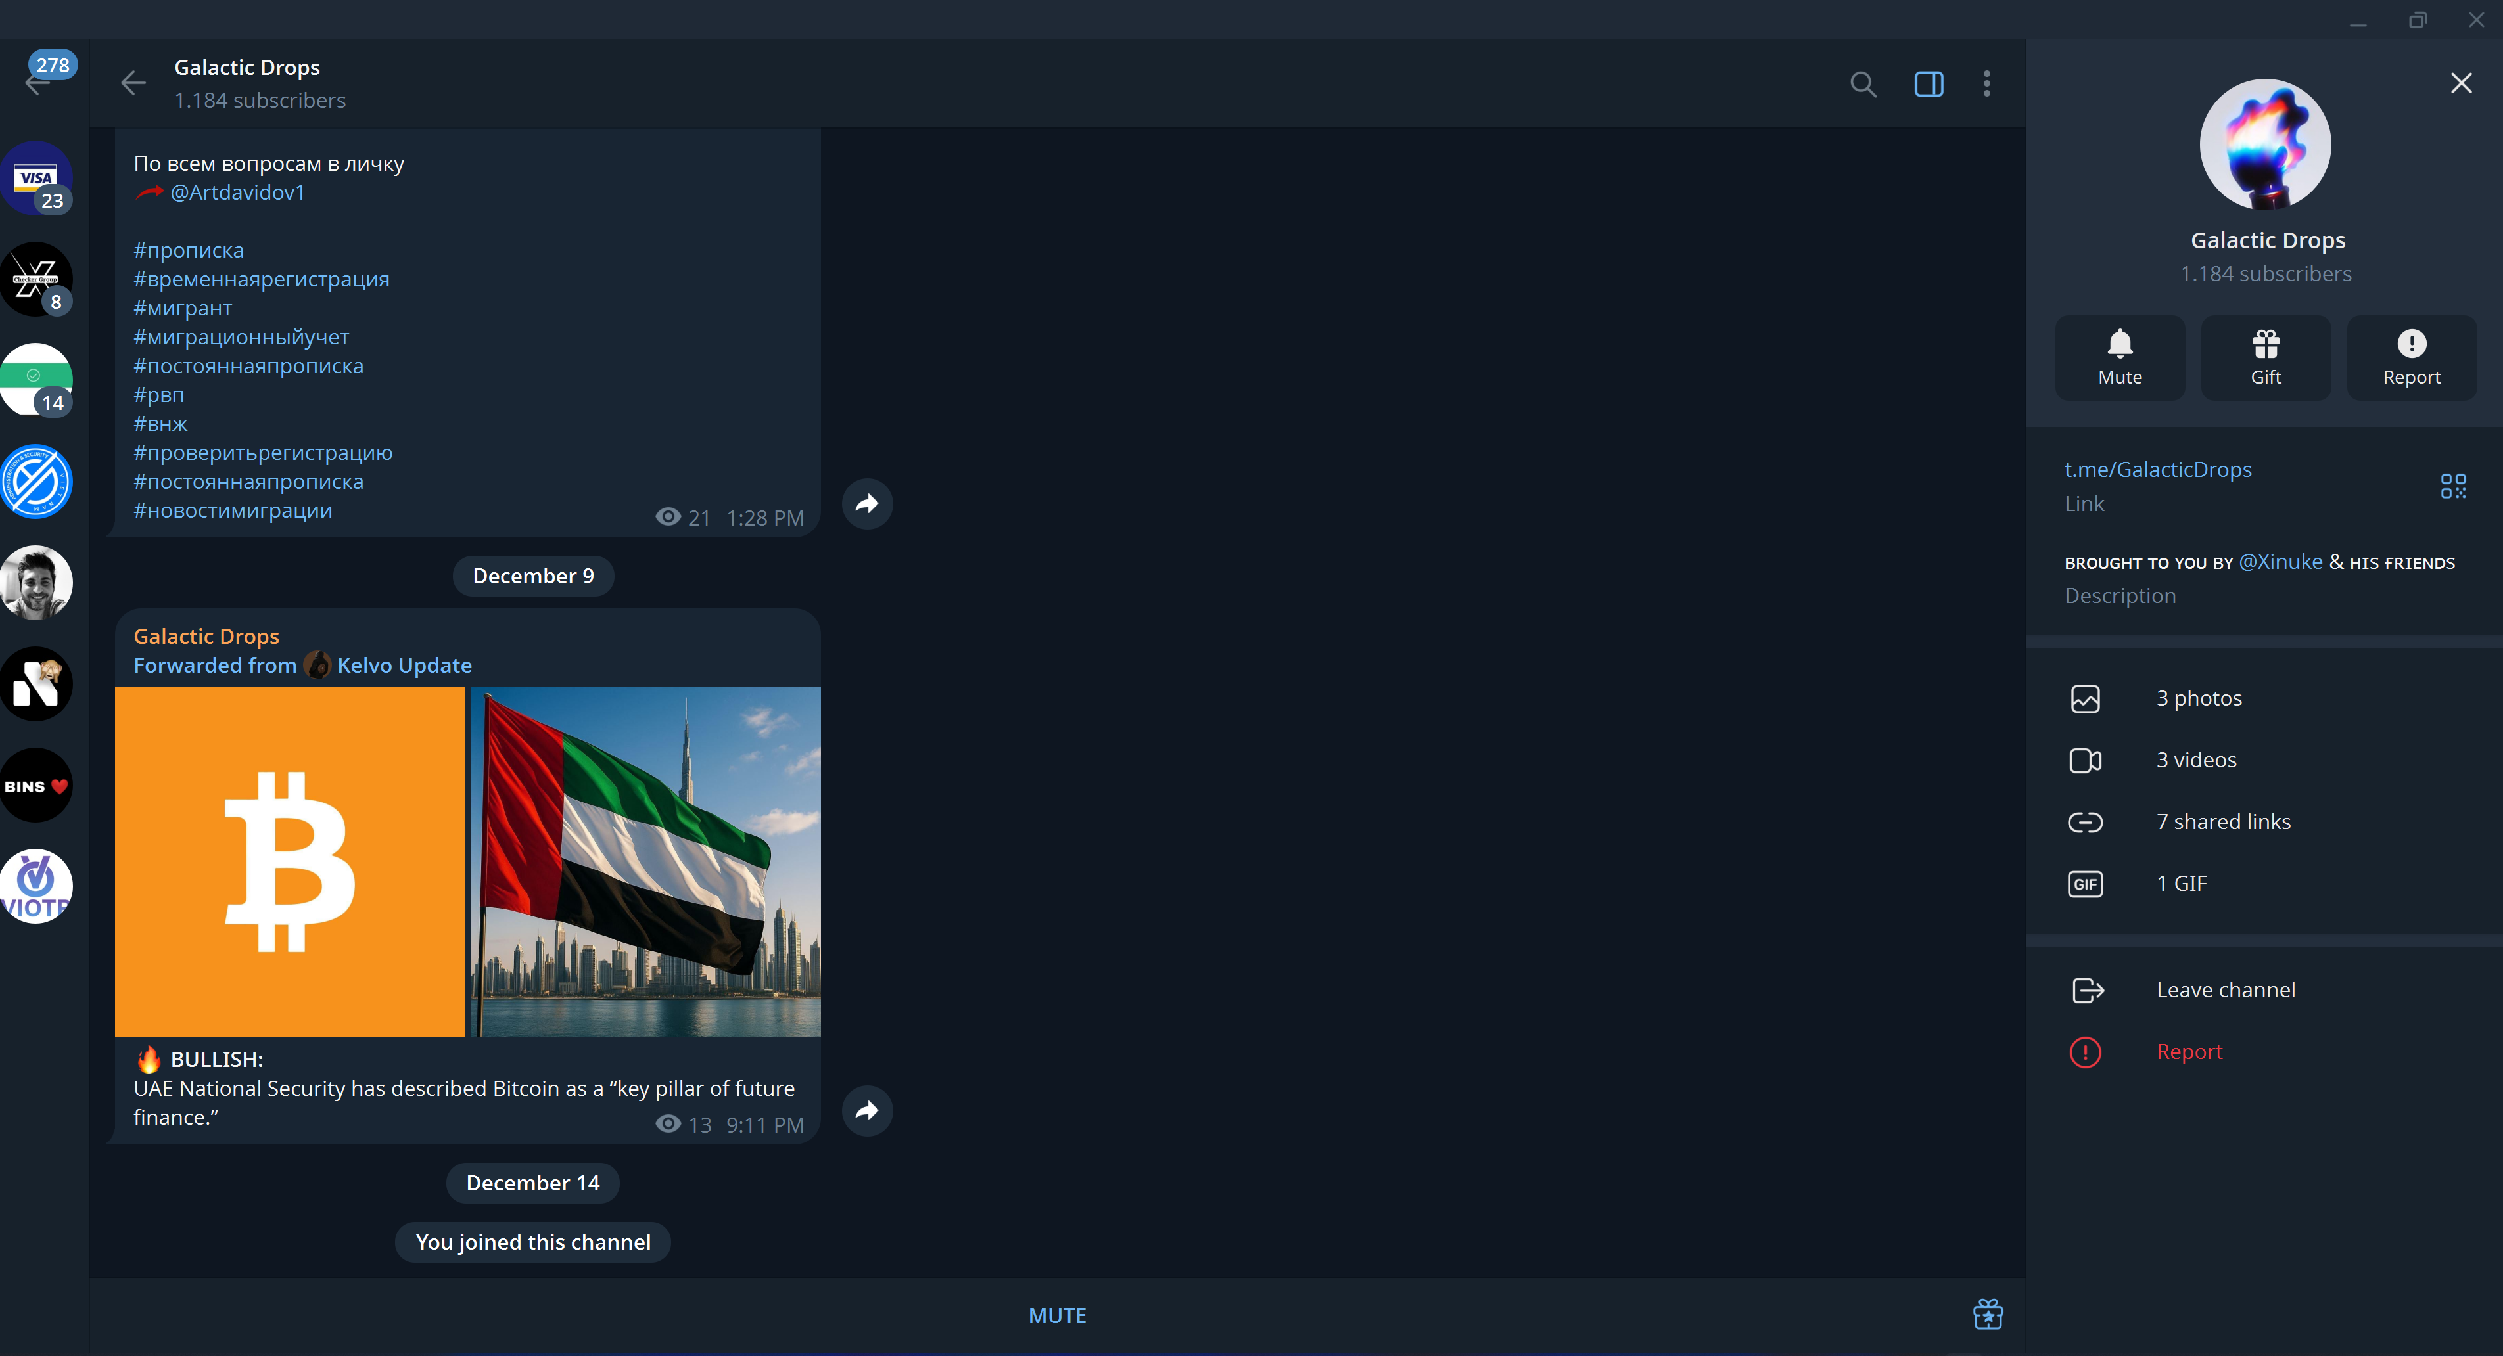Close the channel info panel
The height and width of the screenshot is (1356, 2503).
click(2461, 83)
